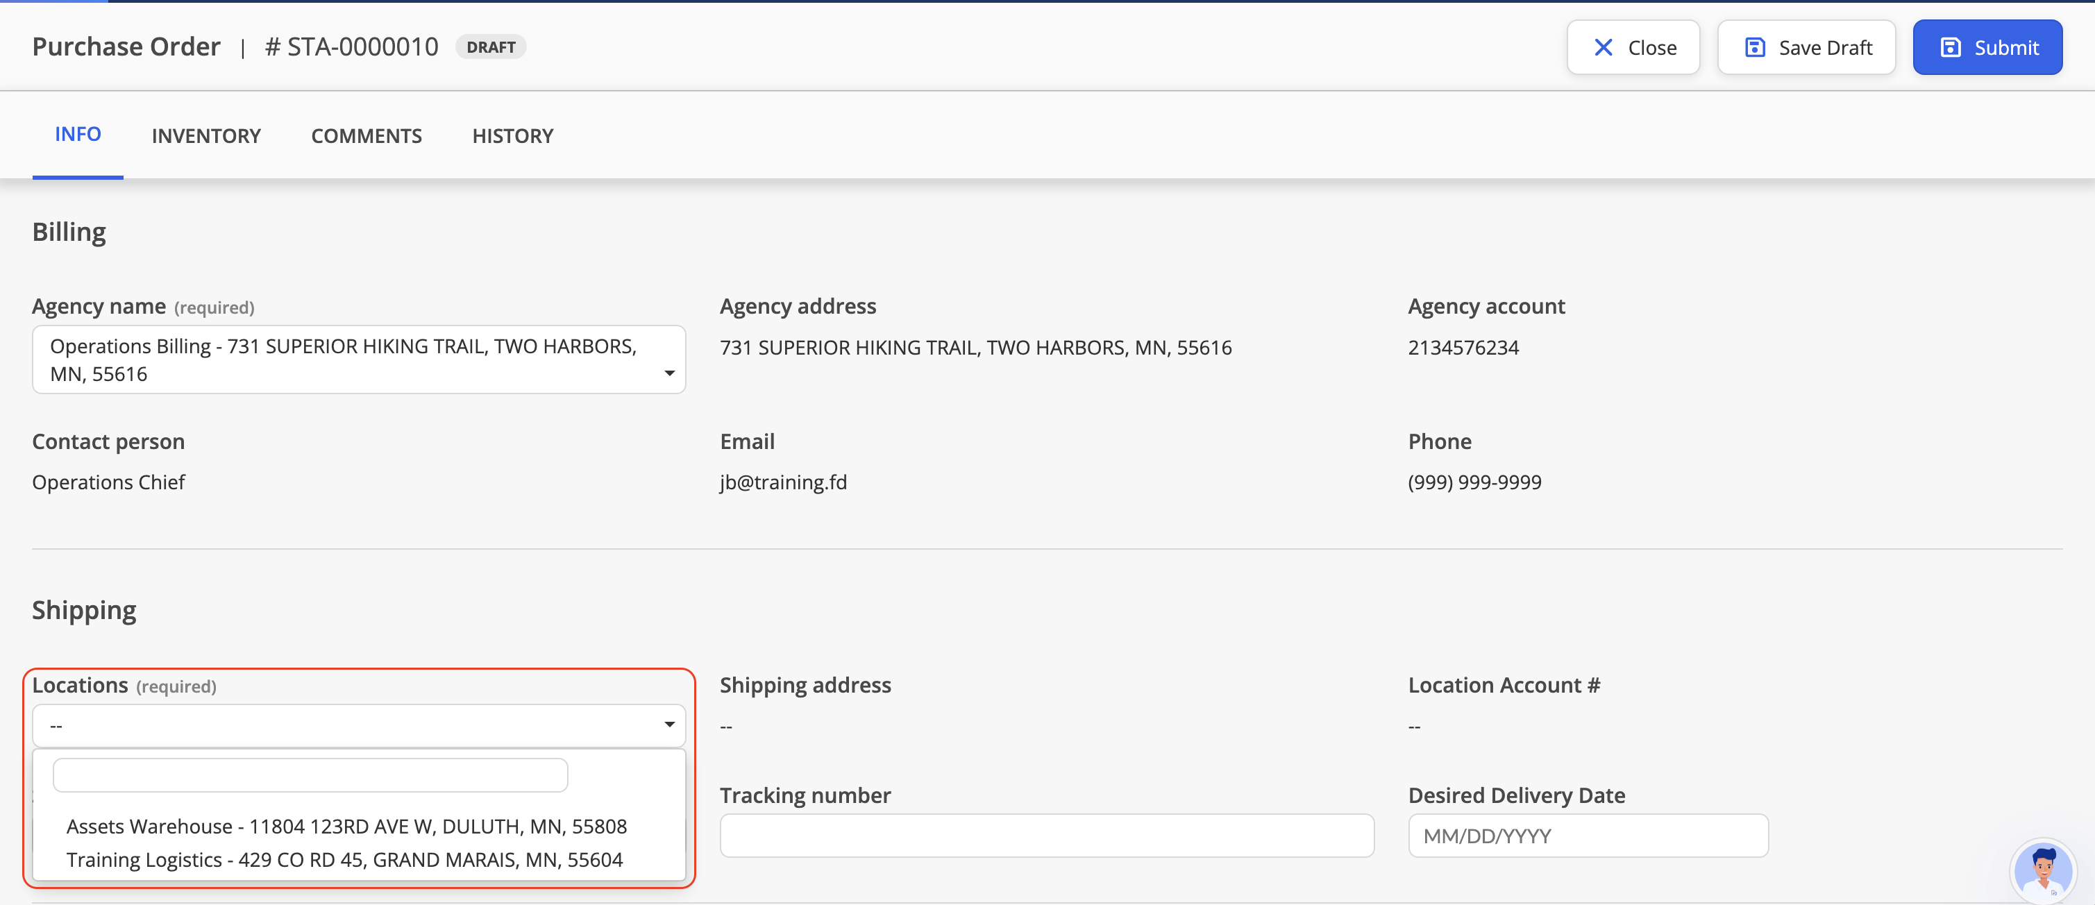Open the support assistant avatar chat
The width and height of the screenshot is (2095, 905).
click(2043, 869)
